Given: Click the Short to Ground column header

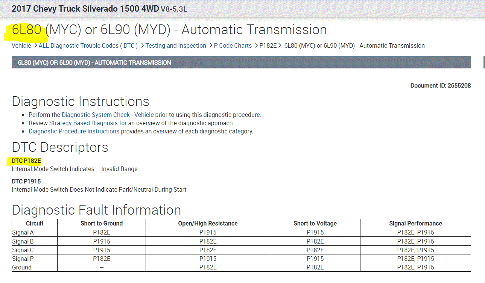Looking at the screenshot, I should pos(102,223).
